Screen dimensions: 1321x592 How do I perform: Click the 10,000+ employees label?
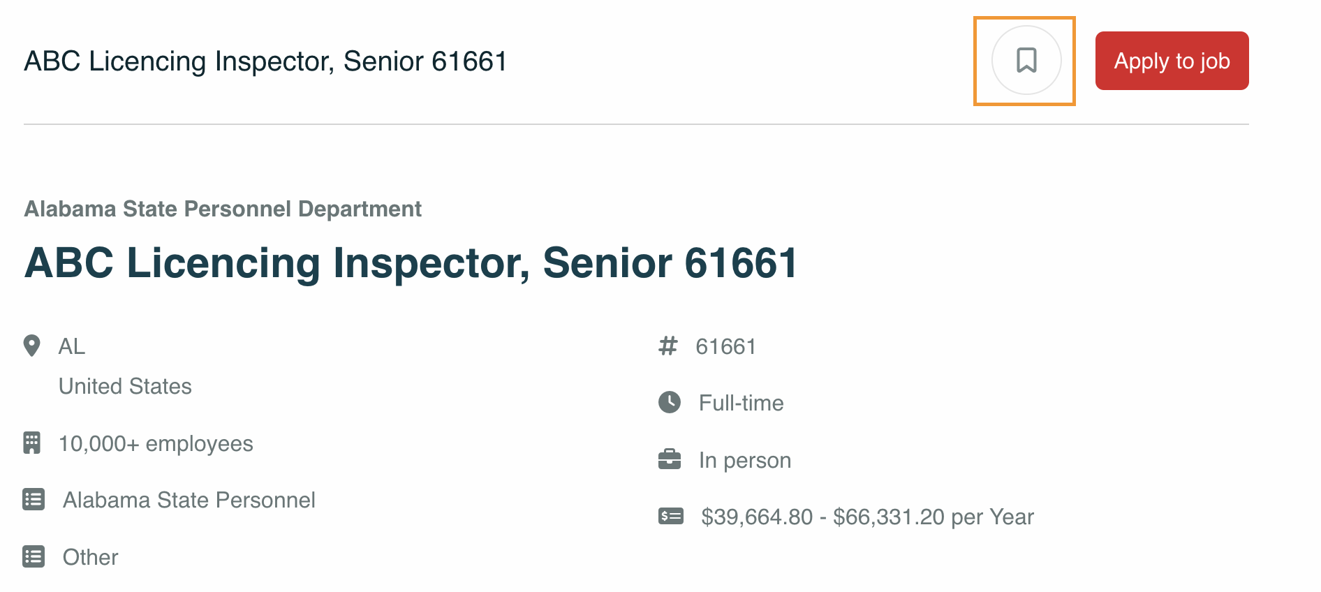tap(156, 443)
